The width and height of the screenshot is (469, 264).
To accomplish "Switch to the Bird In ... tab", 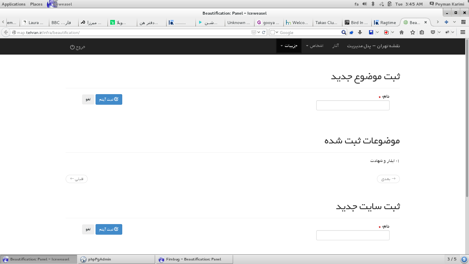I will 356,23.
